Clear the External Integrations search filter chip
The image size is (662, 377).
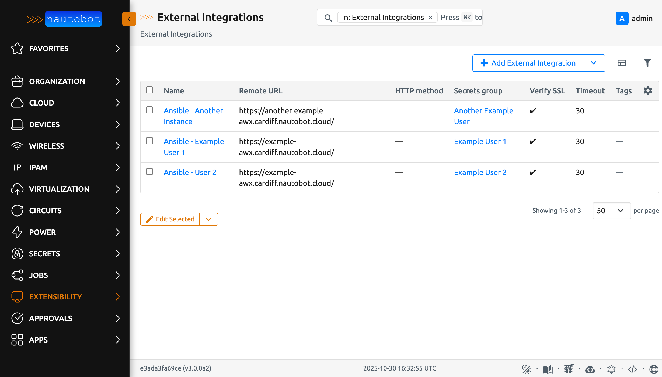431,17
